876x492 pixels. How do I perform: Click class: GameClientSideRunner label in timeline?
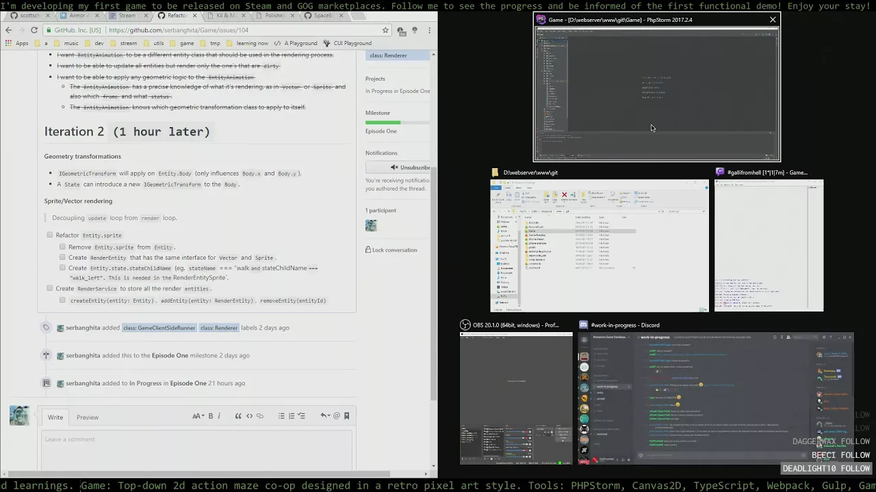pos(159,328)
